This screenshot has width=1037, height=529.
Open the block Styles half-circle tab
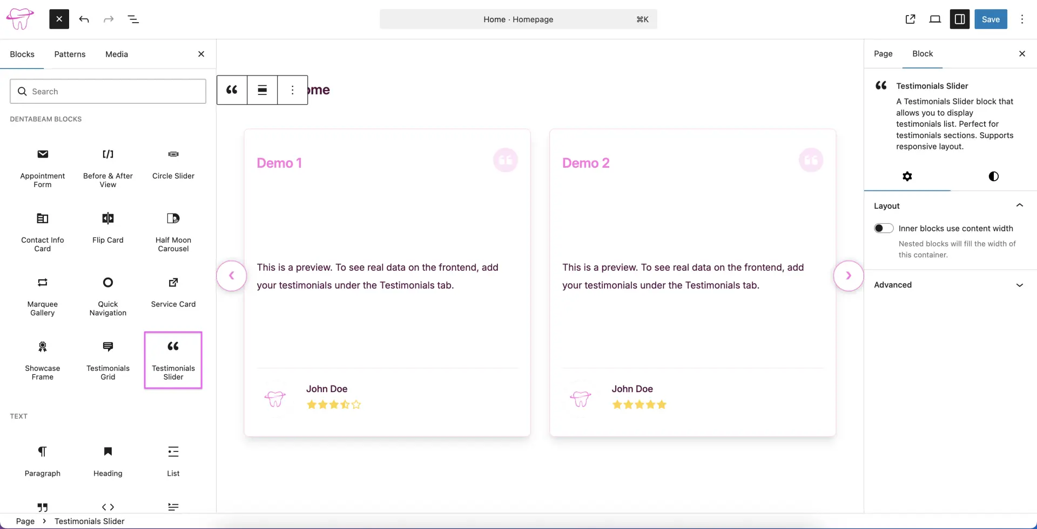pos(994,176)
